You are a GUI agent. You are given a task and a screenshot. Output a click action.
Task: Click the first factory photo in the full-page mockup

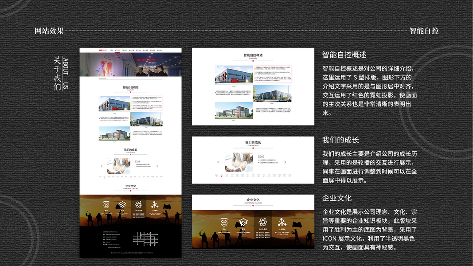[x=114, y=103]
